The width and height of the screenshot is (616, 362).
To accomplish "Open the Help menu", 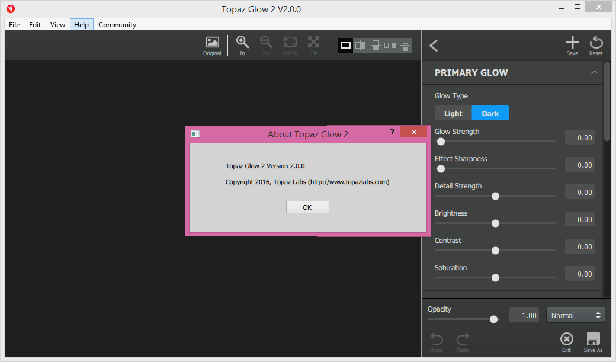I will [x=81, y=24].
